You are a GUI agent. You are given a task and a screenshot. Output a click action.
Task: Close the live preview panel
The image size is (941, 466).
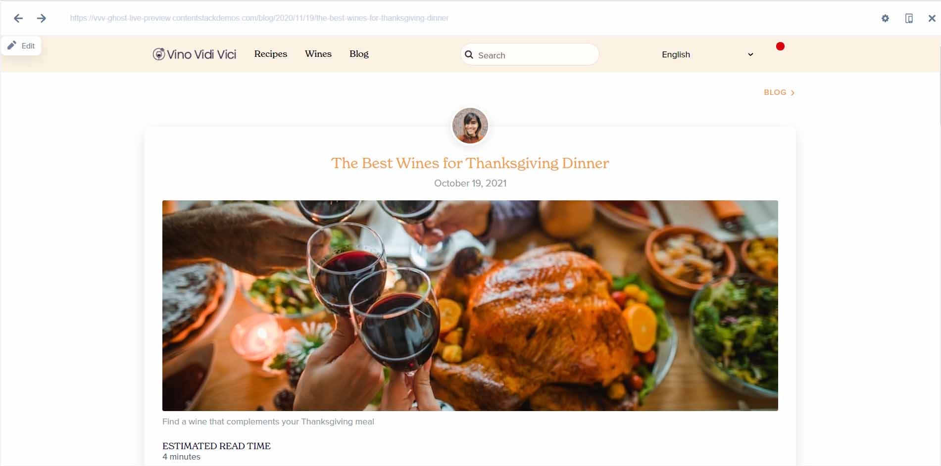pyautogui.click(x=932, y=18)
